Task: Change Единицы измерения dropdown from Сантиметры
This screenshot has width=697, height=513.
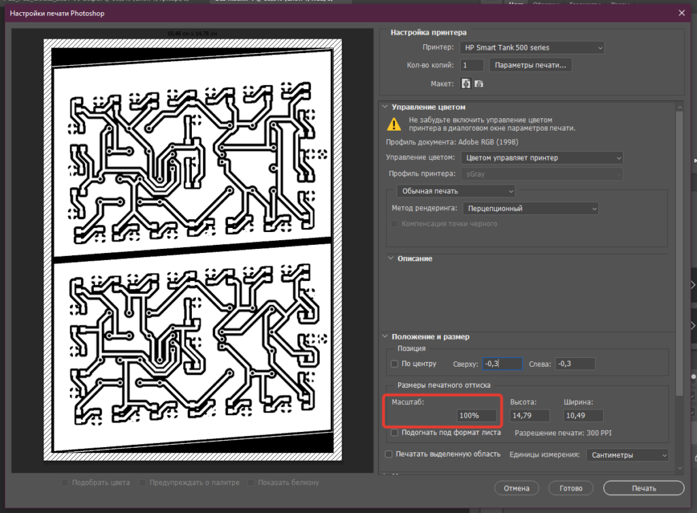Action: 627,454
